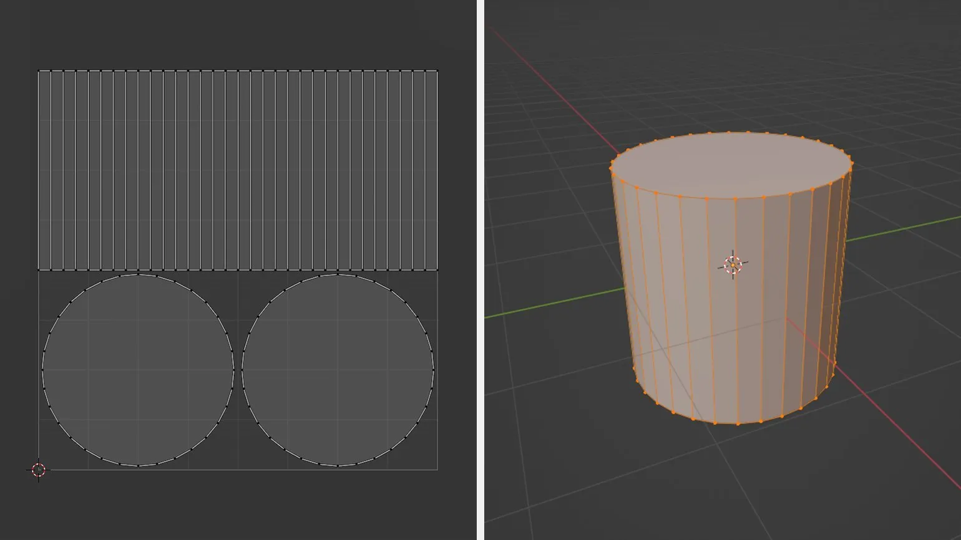Image resolution: width=961 pixels, height=540 pixels.
Task: Select top-left corner vertex of UV strip island
Action: (39, 71)
